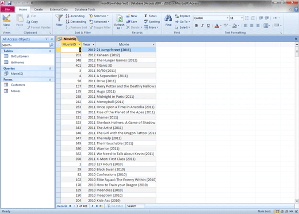Click the numbered list icon
This screenshot has height=214, width=299.
point(252,18)
